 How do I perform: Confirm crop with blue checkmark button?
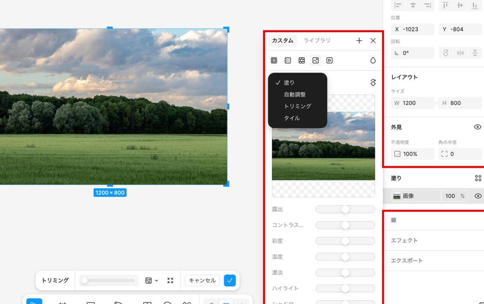click(x=230, y=280)
